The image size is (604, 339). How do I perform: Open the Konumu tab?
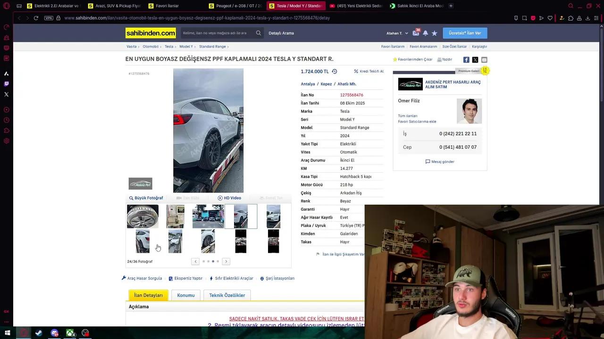pyautogui.click(x=186, y=295)
